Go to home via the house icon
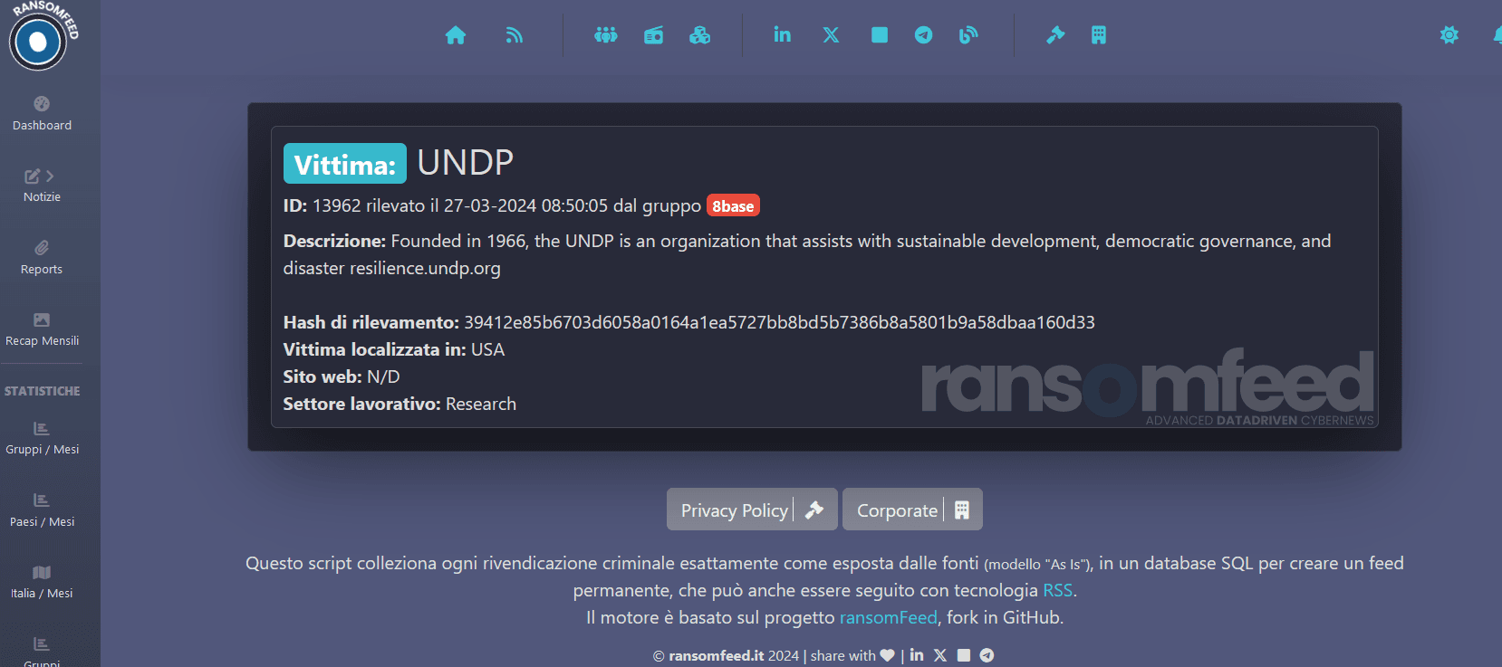The height and width of the screenshot is (667, 1502). click(456, 35)
